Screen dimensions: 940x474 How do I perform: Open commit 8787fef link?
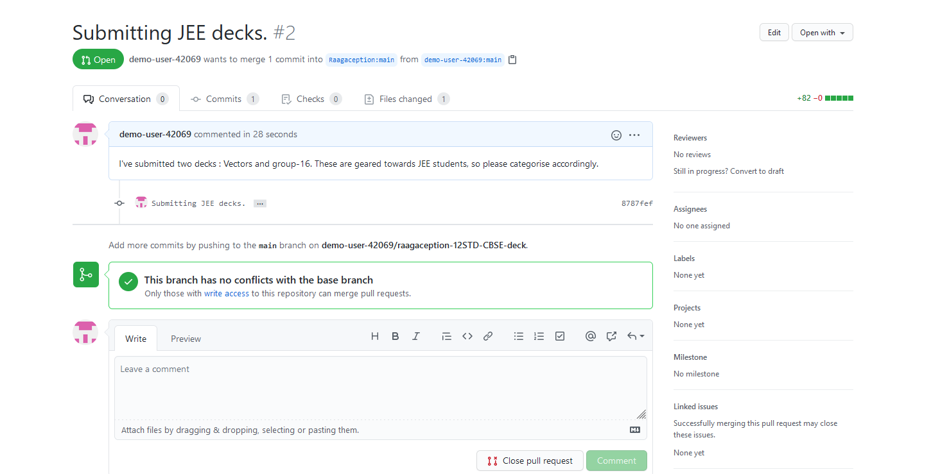pyautogui.click(x=637, y=203)
